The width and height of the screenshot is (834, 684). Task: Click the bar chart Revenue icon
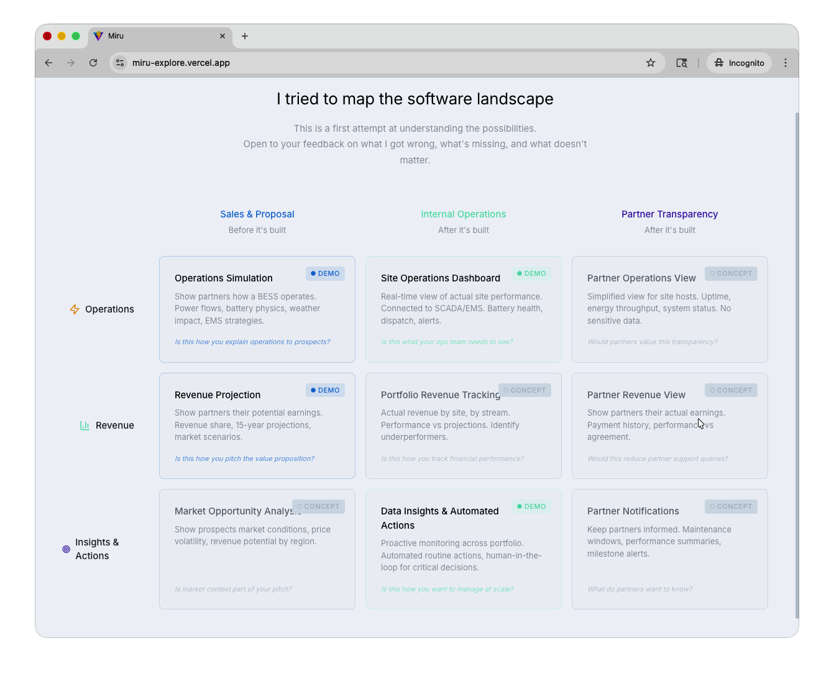pos(85,426)
